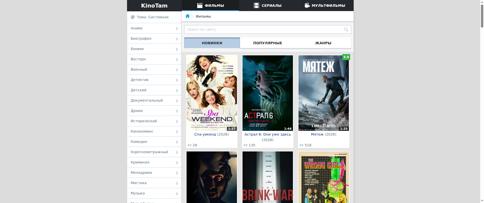Expand the Короткометражный category arrow
Image resolution: width=484 pixels, height=203 pixels.
[177, 152]
